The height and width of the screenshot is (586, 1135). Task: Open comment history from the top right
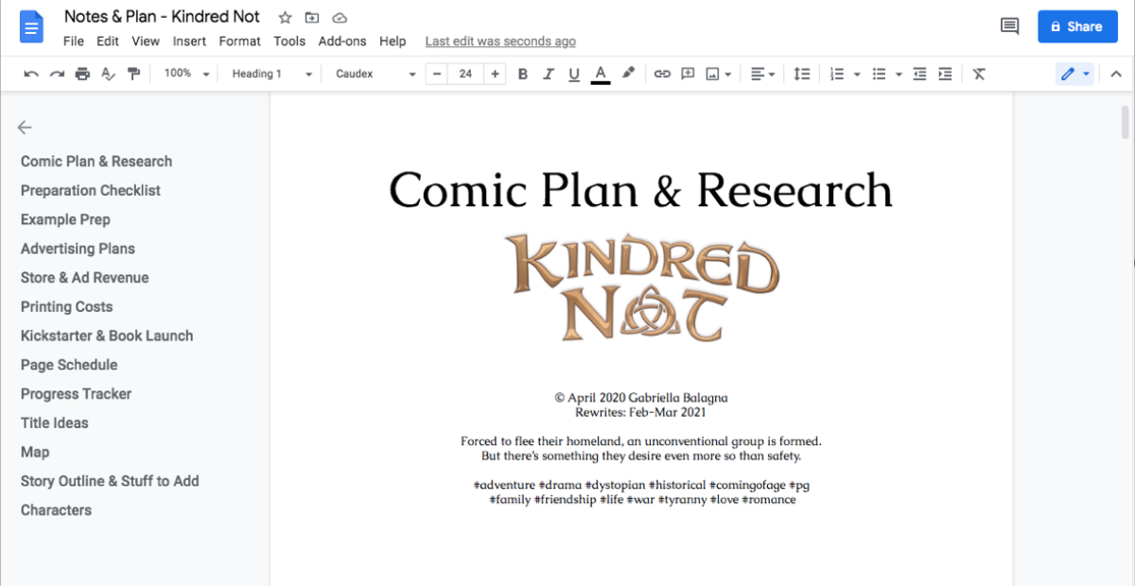(1008, 26)
